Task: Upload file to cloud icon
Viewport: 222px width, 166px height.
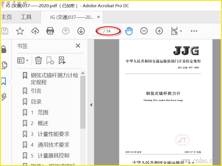Action: [35, 31]
